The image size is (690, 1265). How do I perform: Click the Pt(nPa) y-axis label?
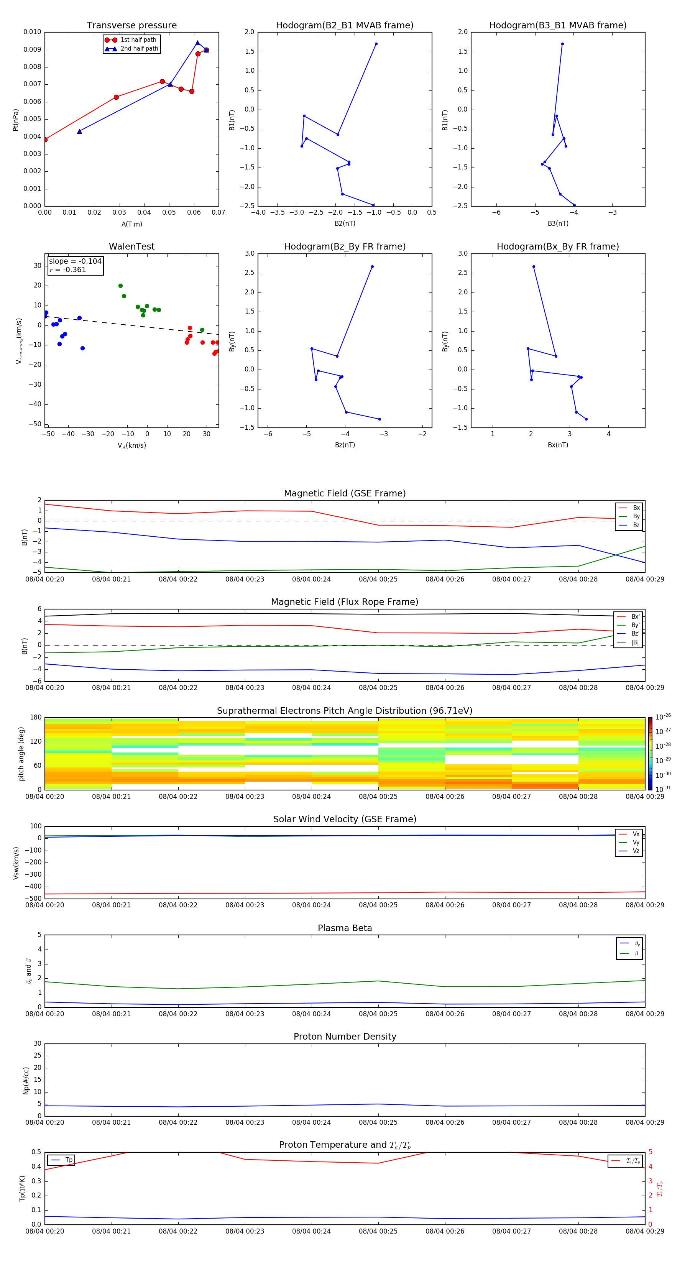coord(16,120)
